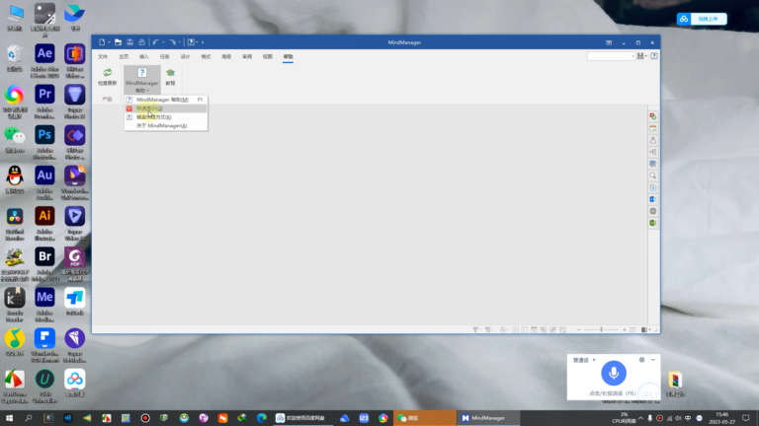The width and height of the screenshot is (759, 426).
Task: Open the magnifier search icon in right strip
Action: [x=653, y=176]
